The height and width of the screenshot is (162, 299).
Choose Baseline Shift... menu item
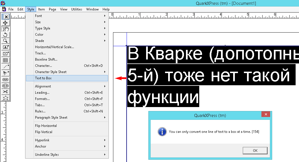point(67,59)
